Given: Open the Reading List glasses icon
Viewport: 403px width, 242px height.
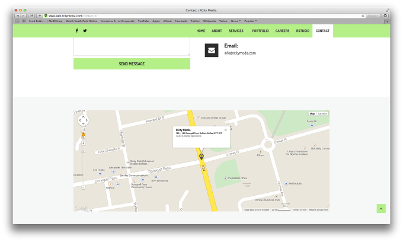Looking at the screenshot, I should click(17, 21).
